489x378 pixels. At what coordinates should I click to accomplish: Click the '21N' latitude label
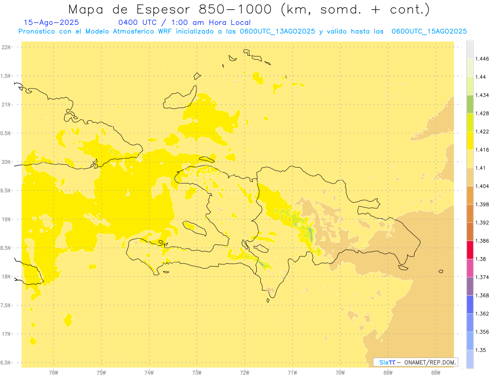pyautogui.click(x=7, y=104)
